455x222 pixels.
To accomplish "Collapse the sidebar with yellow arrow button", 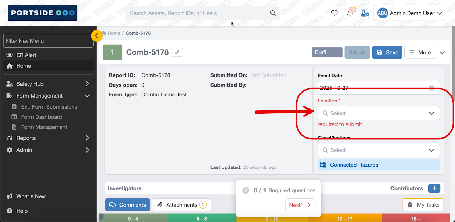I will coord(97,36).
